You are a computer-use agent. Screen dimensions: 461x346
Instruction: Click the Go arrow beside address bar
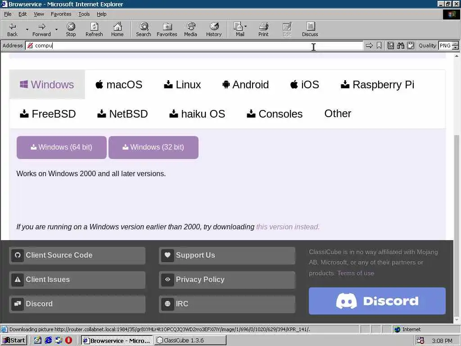[x=369, y=46]
